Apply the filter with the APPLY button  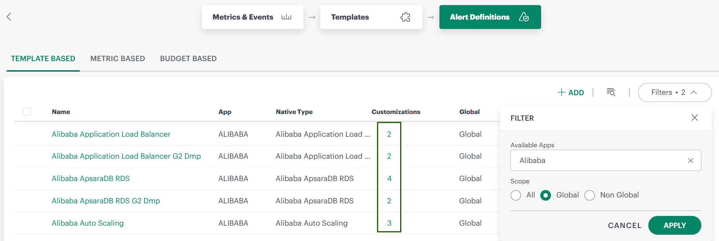pyautogui.click(x=674, y=225)
